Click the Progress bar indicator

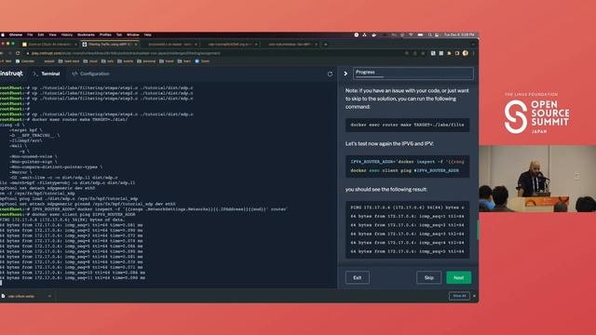tap(413, 74)
